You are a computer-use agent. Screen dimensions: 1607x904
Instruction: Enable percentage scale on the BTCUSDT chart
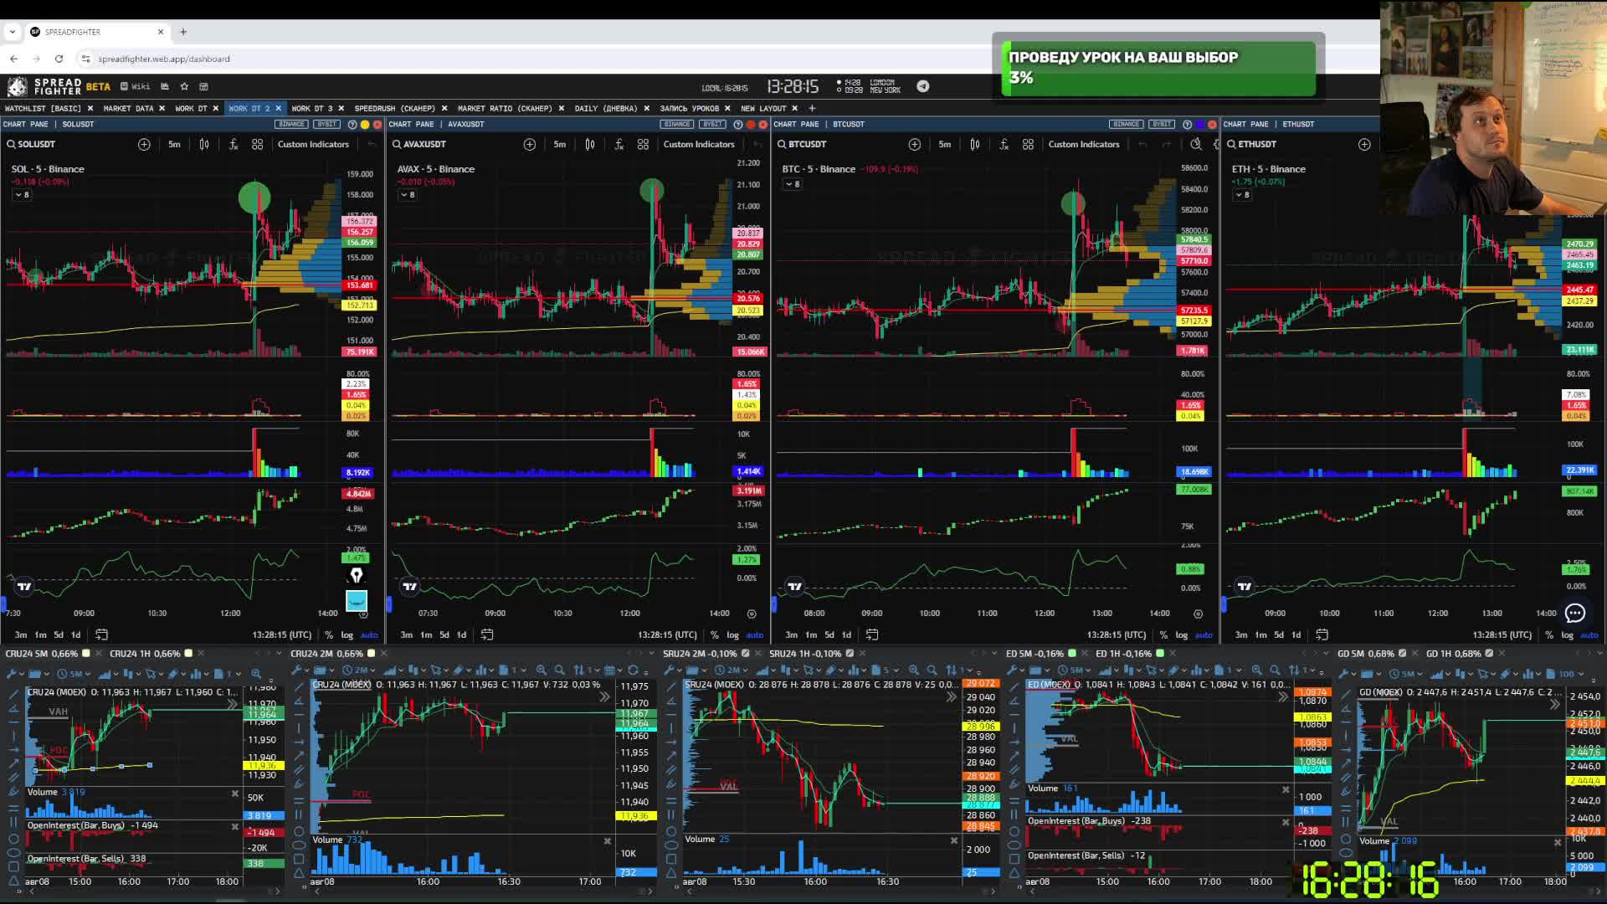[x=1163, y=634]
